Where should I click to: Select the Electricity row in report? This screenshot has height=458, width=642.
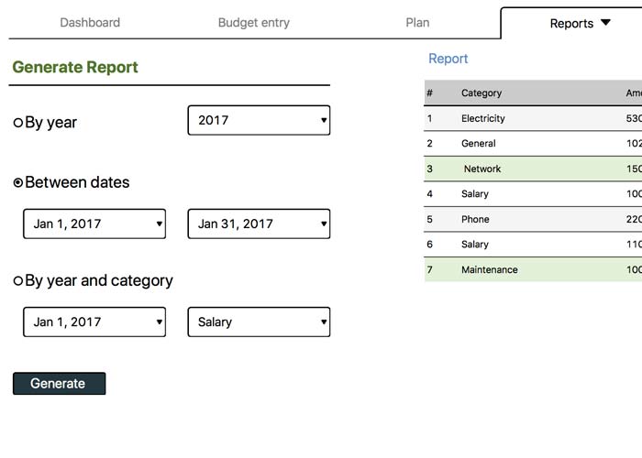[x=533, y=118]
